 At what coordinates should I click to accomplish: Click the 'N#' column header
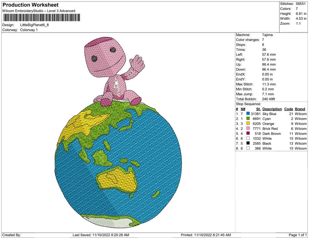[243, 109]
